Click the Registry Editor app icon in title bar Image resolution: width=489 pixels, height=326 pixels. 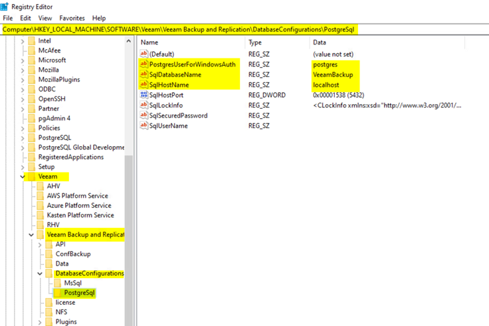click(x=4, y=6)
